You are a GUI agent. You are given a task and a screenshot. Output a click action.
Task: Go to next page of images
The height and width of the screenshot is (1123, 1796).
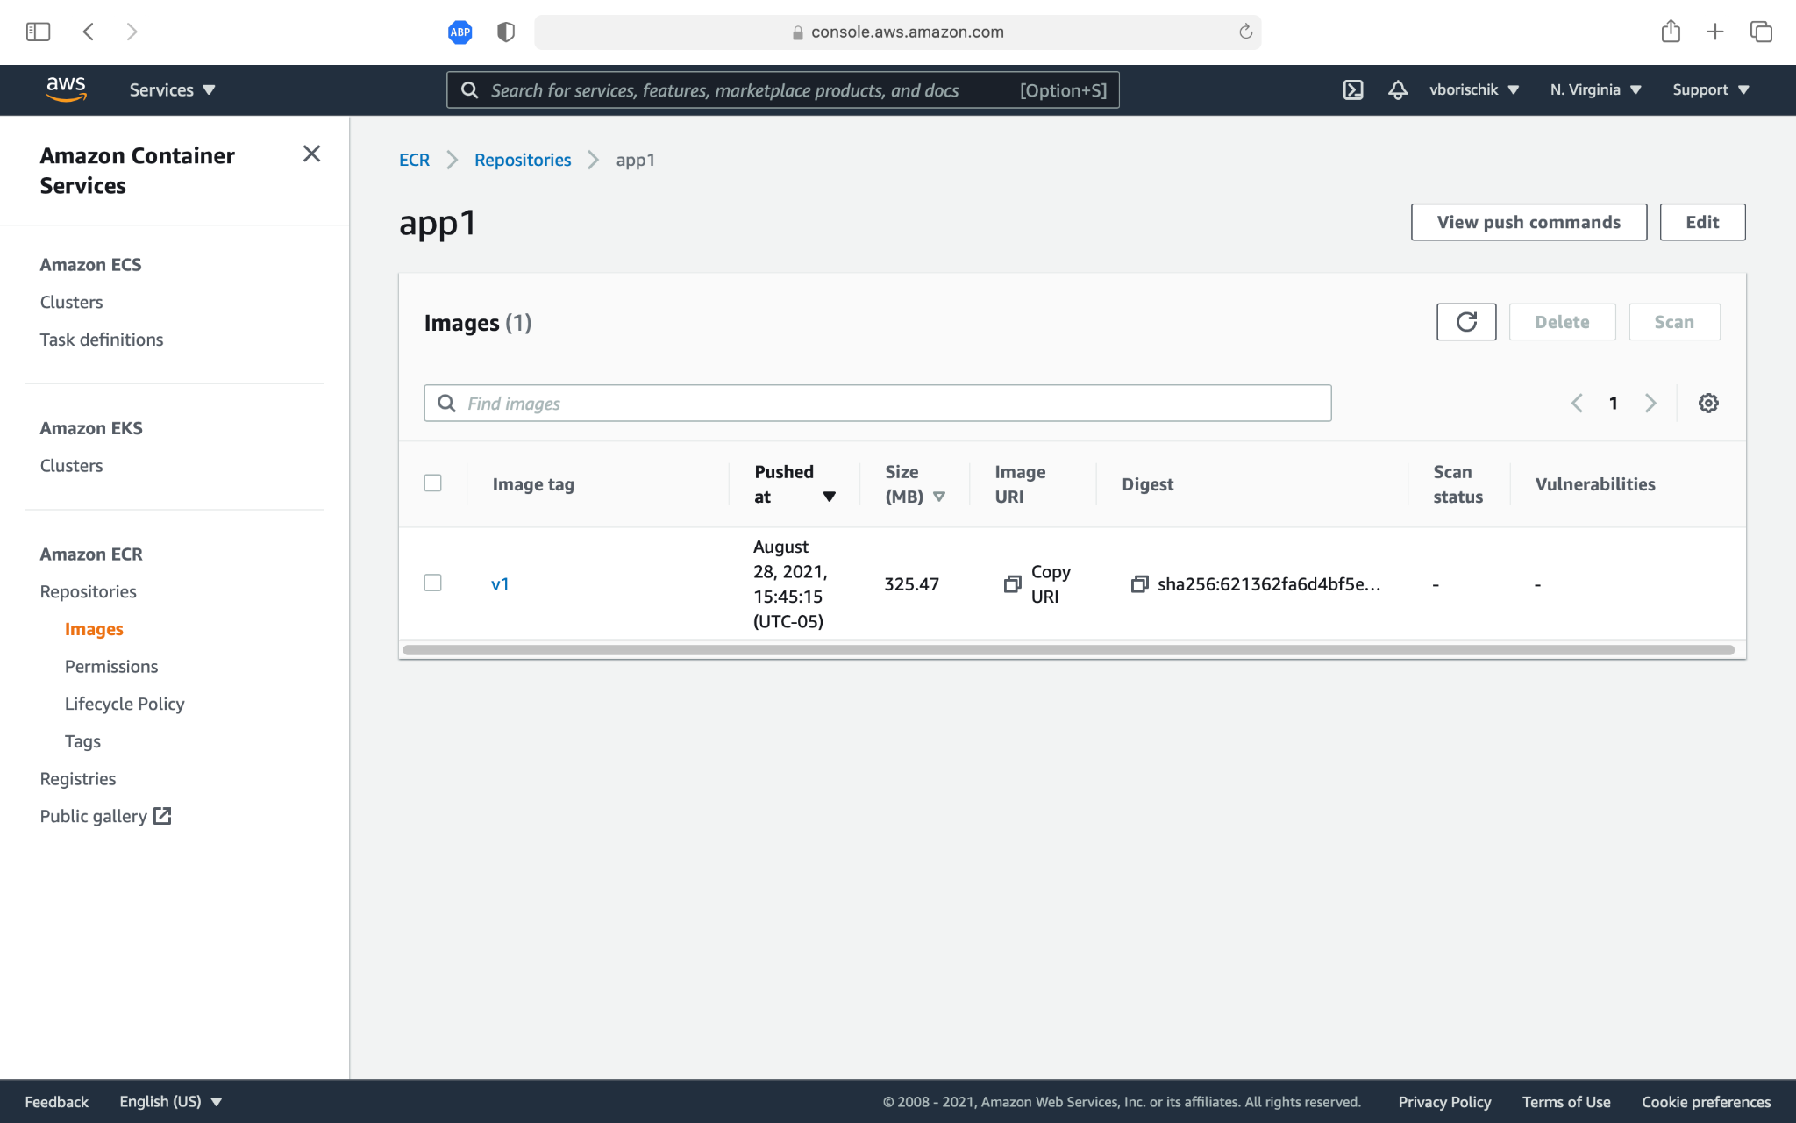(x=1650, y=403)
